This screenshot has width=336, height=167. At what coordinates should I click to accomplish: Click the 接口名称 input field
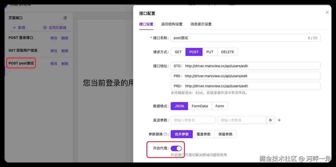246,38
